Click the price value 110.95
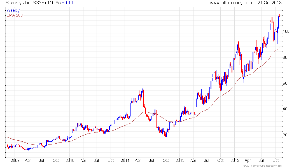 point(54,3)
